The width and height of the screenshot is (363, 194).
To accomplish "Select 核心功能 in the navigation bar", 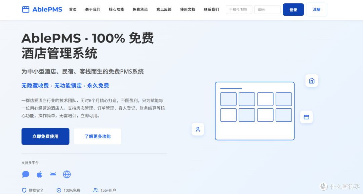I will click(x=116, y=9).
